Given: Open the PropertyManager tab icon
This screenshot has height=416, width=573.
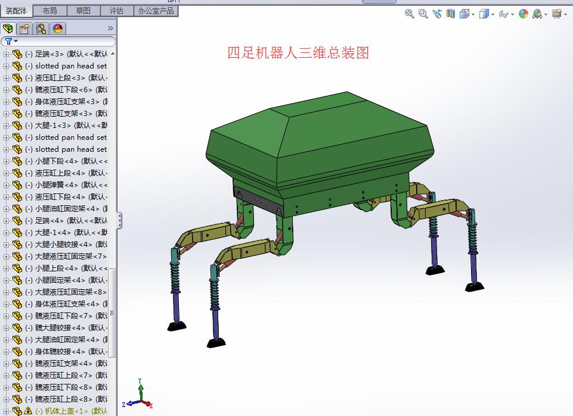Looking at the screenshot, I should (x=24, y=28).
